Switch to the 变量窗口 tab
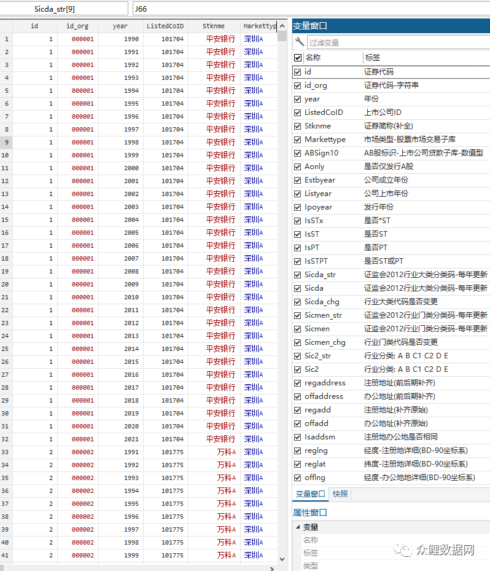This screenshot has width=490, height=571. (310, 494)
